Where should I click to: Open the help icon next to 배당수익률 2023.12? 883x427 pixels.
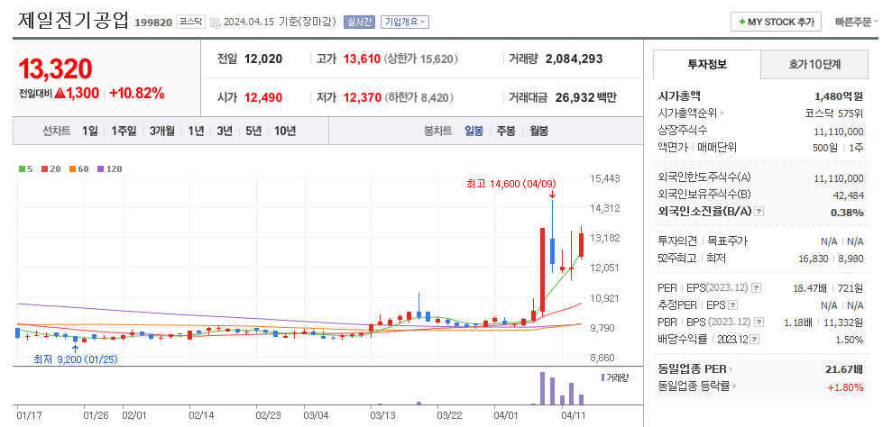click(x=755, y=340)
